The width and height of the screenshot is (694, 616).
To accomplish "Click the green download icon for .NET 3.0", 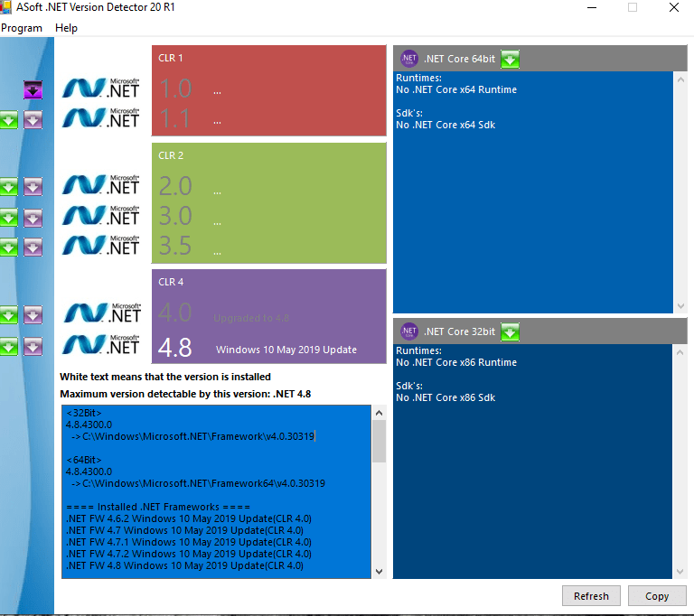I will click(x=8, y=218).
